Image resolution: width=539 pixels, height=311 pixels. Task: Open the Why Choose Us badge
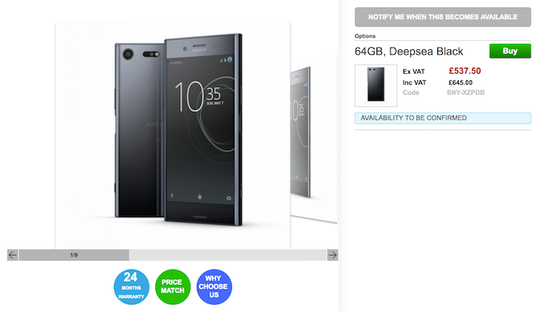tap(214, 287)
